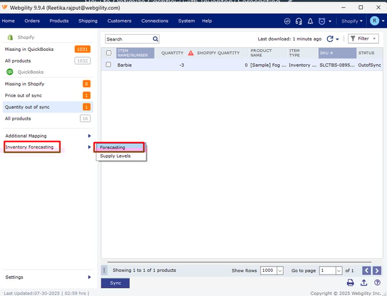
Task: Click the activity monitor icon in header
Action: click(287, 21)
